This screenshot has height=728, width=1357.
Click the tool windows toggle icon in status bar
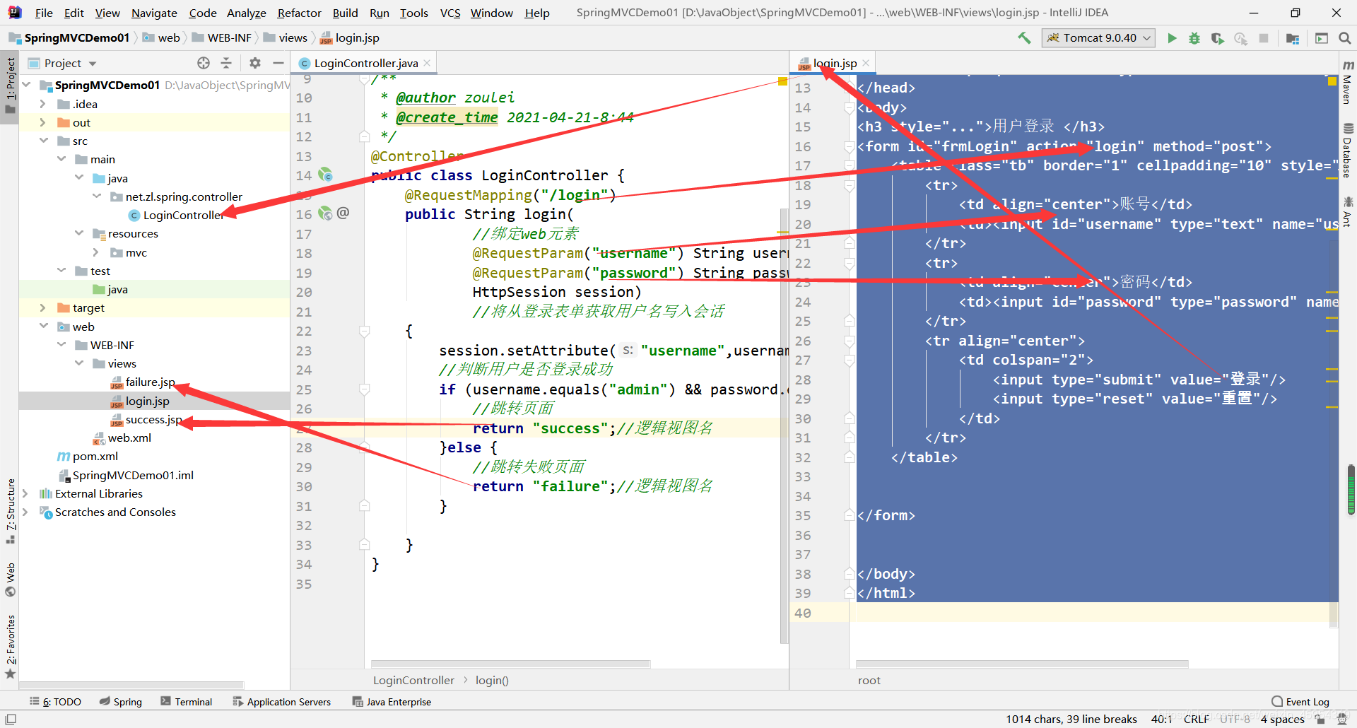11,719
